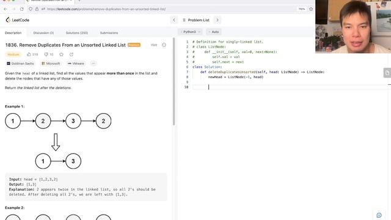Viewport: 391px width, 220px height.
Task: Click the problem title 1836 text
Action: point(65,45)
